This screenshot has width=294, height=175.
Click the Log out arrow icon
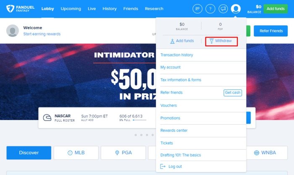pyautogui.click(x=163, y=166)
